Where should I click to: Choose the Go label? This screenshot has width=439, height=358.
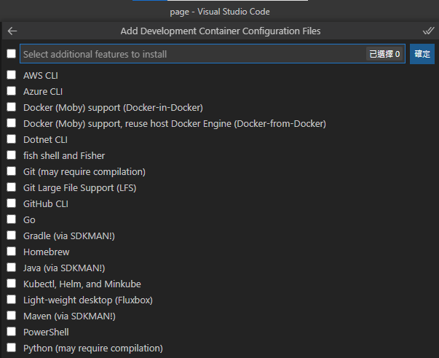(x=29, y=219)
